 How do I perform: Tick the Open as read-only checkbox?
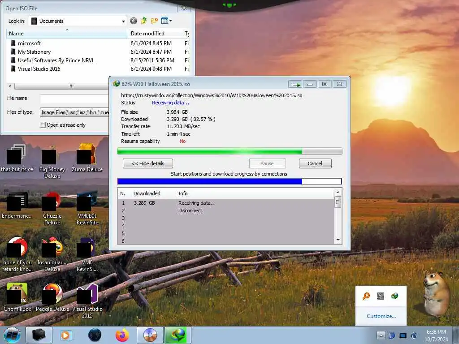tap(43, 125)
